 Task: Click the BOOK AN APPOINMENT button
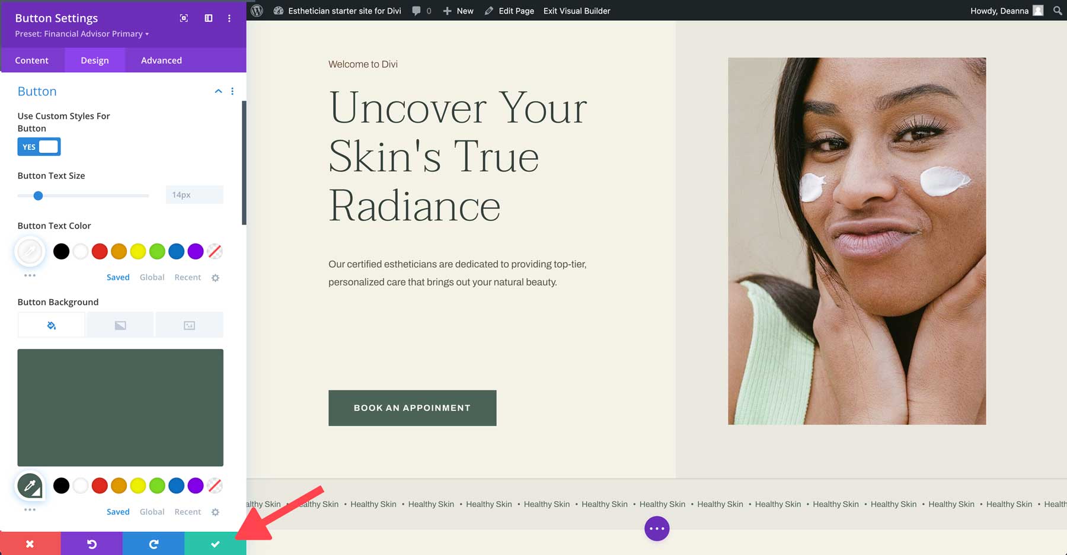pyautogui.click(x=411, y=408)
